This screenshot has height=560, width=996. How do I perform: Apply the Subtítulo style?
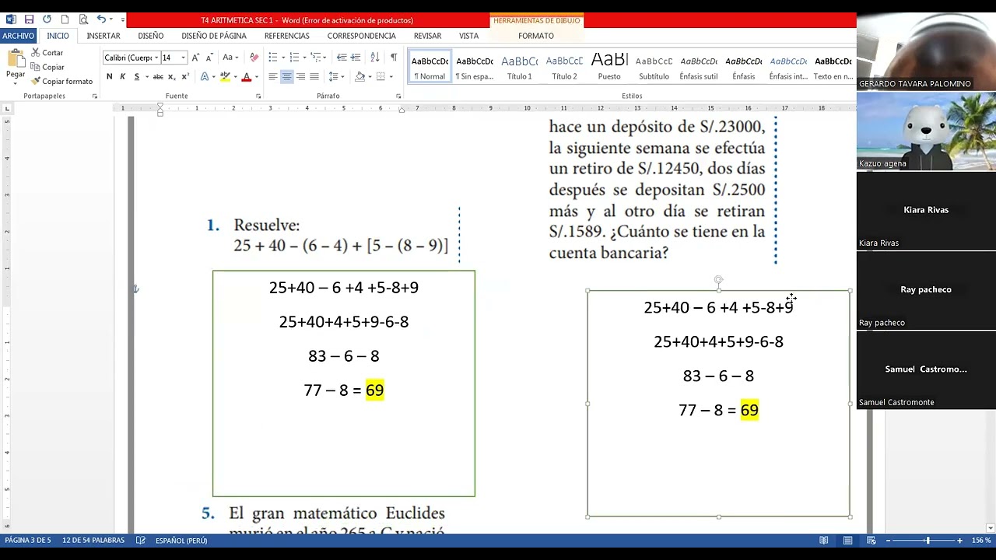tap(654, 68)
